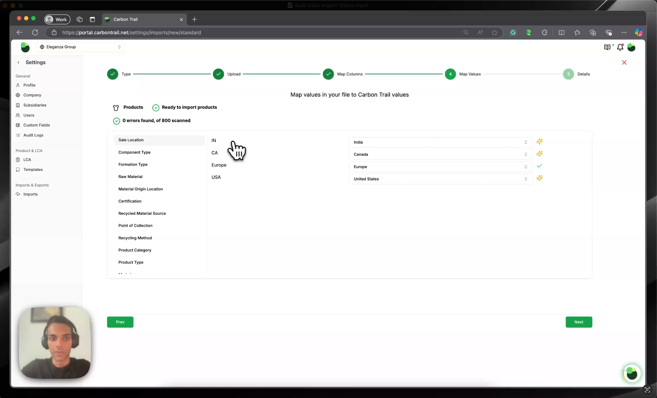The height and width of the screenshot is (398, 657).
Task: Click the browser address bar URL
Action: pyautogui.click(x=131, y=33)
